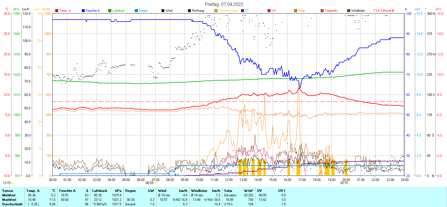Click the yellow Sonnenschein legend square
This screenshot has width=447, height=207.
(x=216, y=11)
